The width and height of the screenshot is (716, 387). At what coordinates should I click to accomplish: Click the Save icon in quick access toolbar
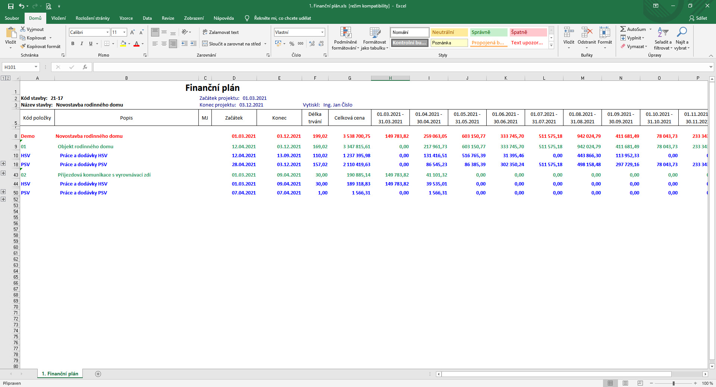coord(11,6)
